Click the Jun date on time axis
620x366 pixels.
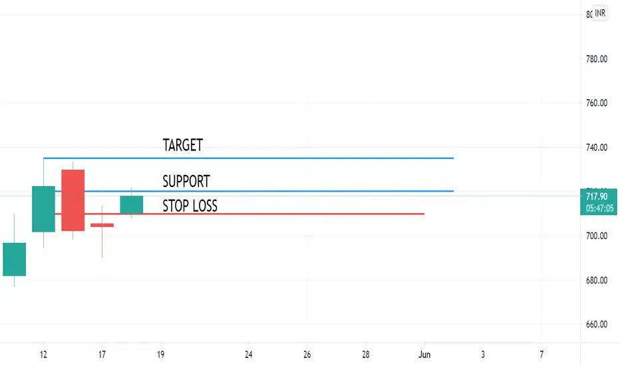(424, 355)
